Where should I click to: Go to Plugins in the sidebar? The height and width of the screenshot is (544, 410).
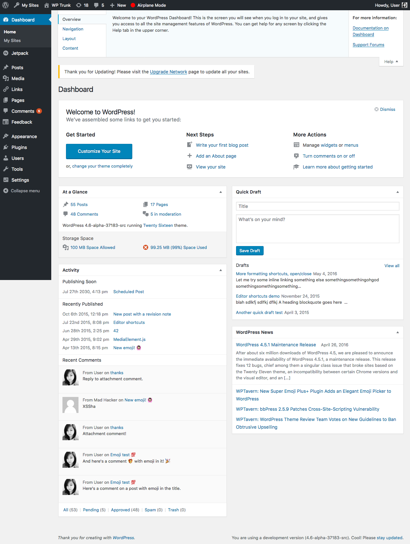[x=19, y=147]
